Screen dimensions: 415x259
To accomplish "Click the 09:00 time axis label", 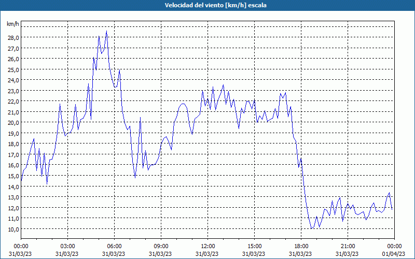I will pos(161,247).
